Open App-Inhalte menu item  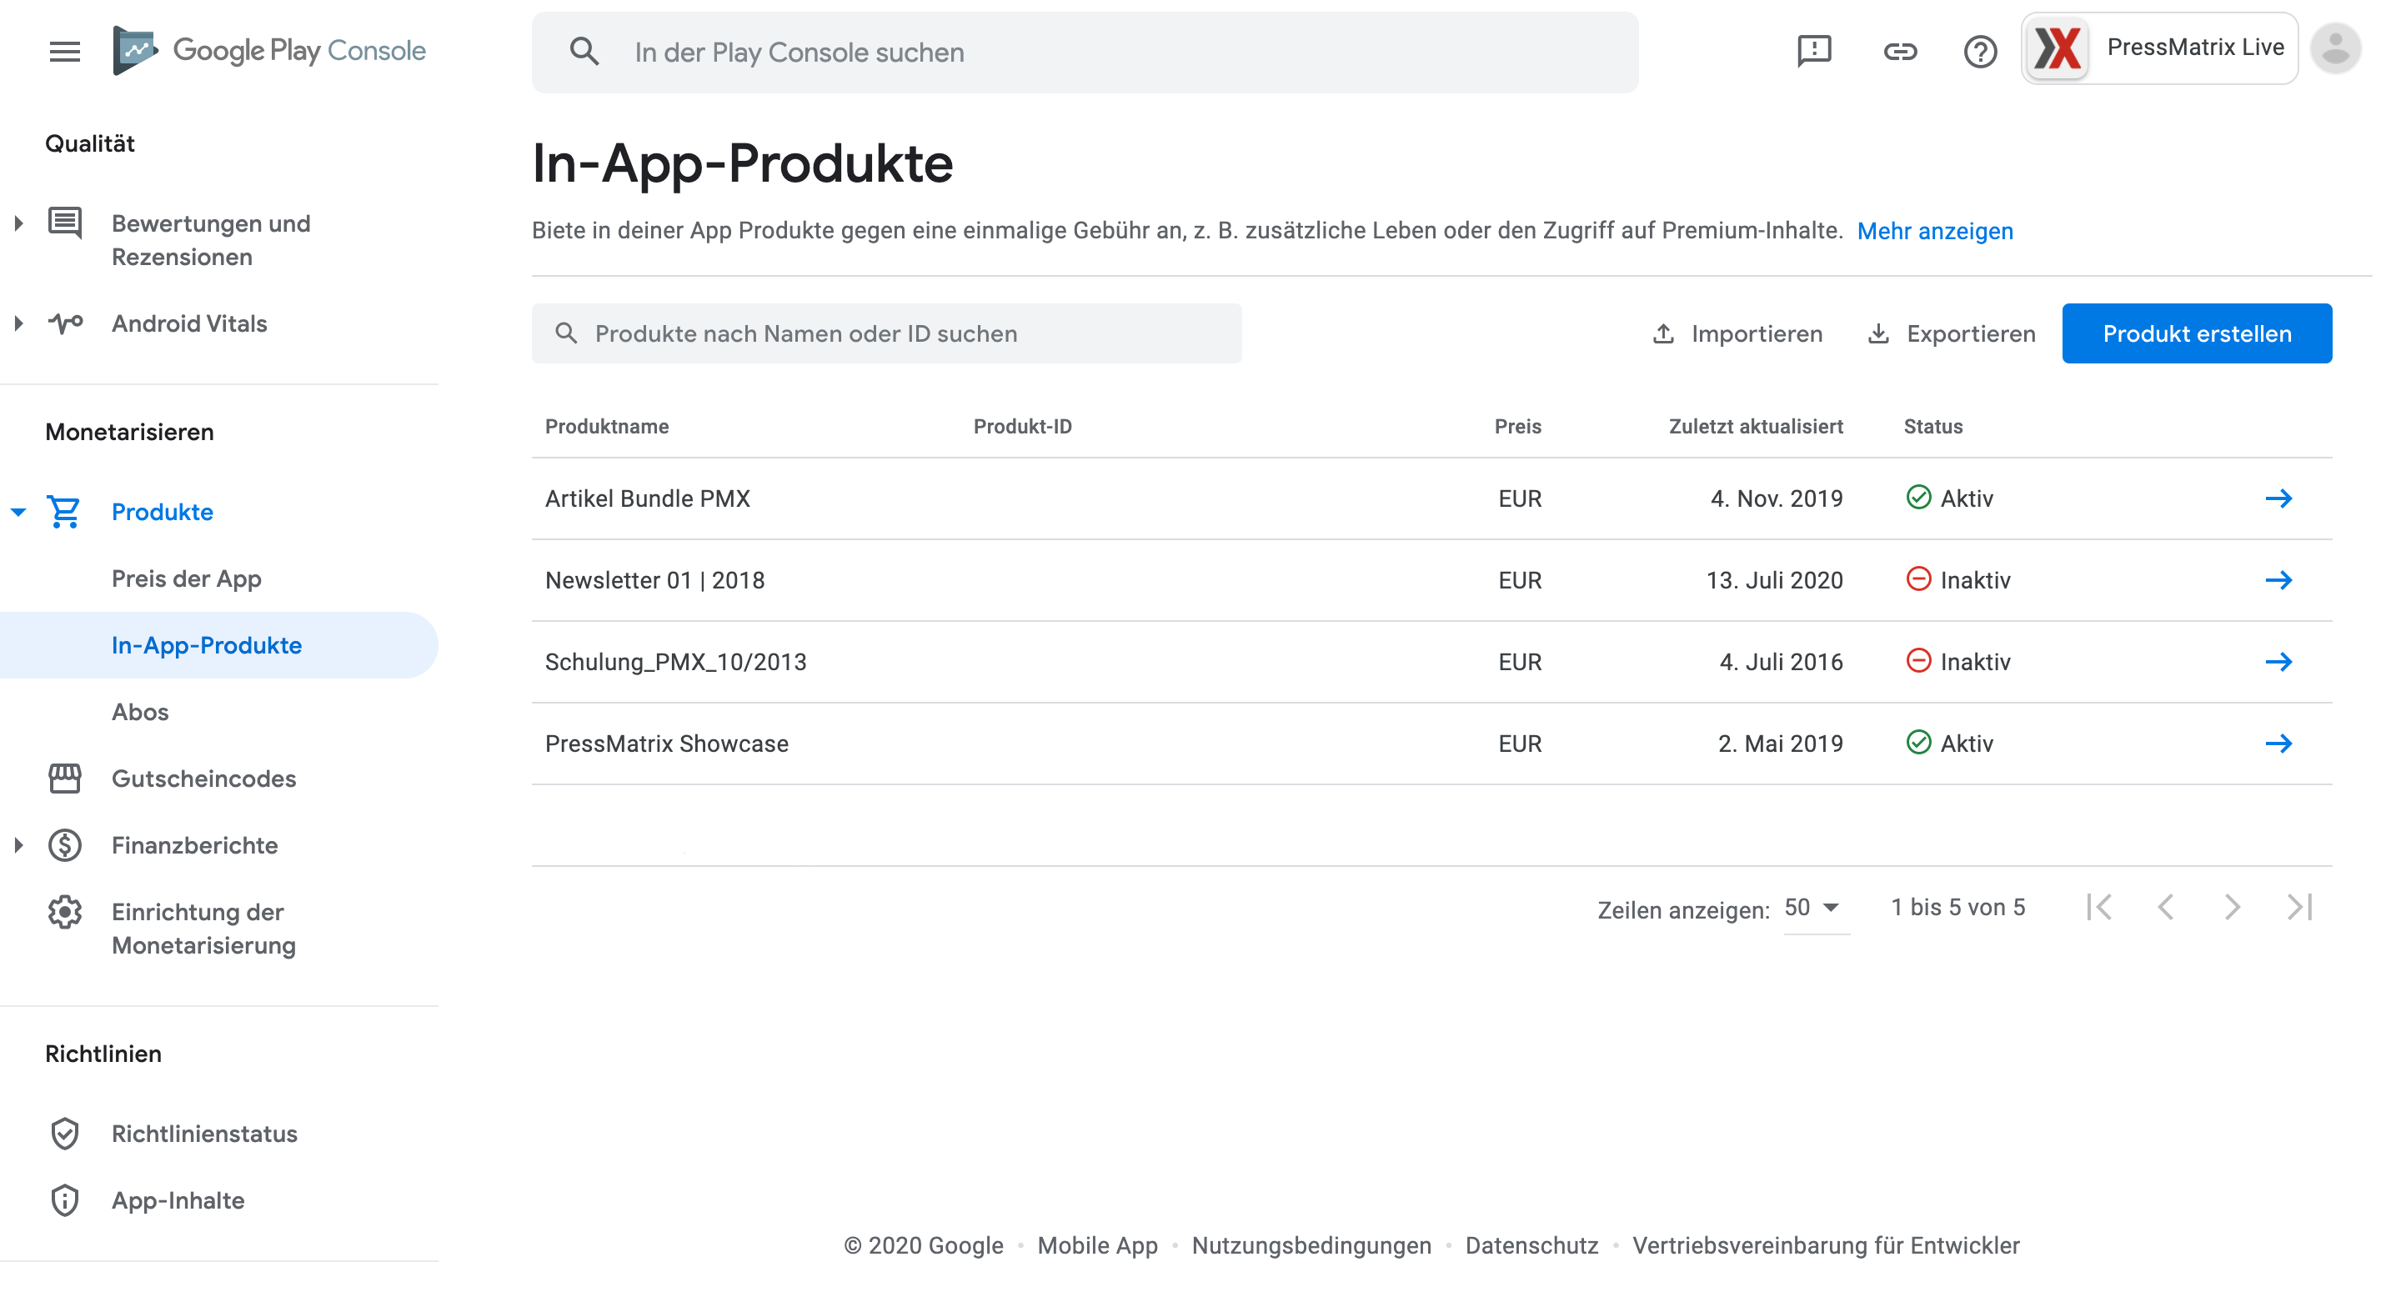coord(178,1200)
